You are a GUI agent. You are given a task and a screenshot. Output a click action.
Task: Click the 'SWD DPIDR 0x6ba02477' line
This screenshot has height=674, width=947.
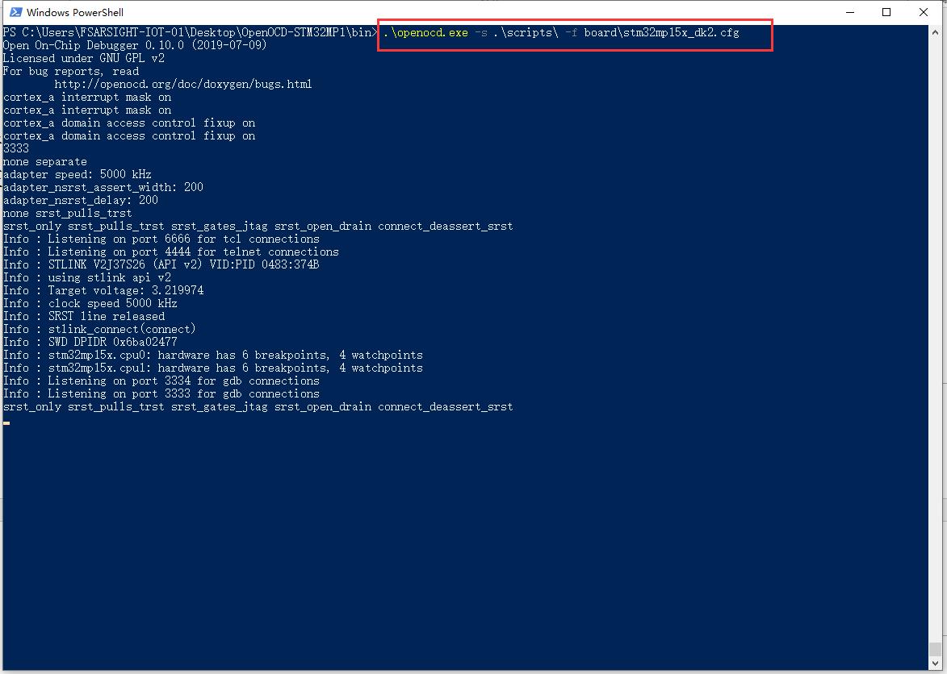pyautogui.click(x=90, y=343)
